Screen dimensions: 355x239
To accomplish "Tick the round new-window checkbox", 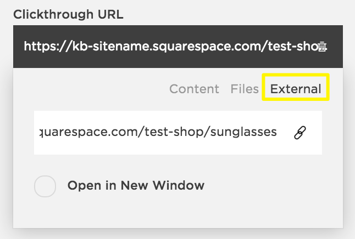I will (45, 186).
